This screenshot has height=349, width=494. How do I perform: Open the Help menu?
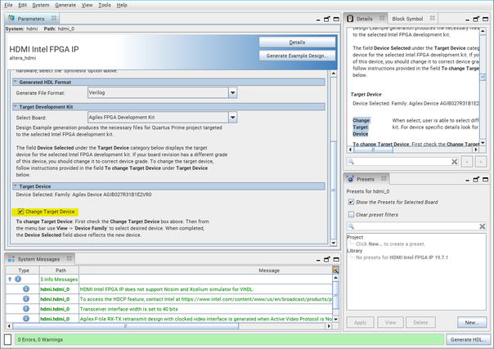(122, 5)
